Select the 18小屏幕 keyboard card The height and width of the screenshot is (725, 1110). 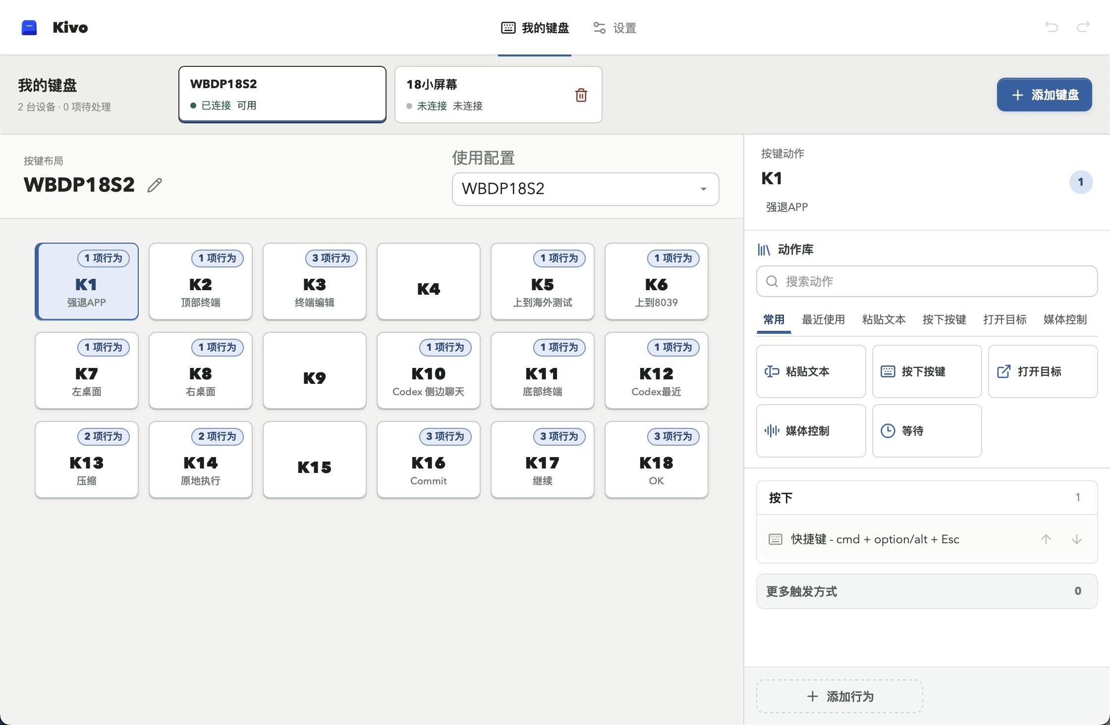(x=498, y=94)
